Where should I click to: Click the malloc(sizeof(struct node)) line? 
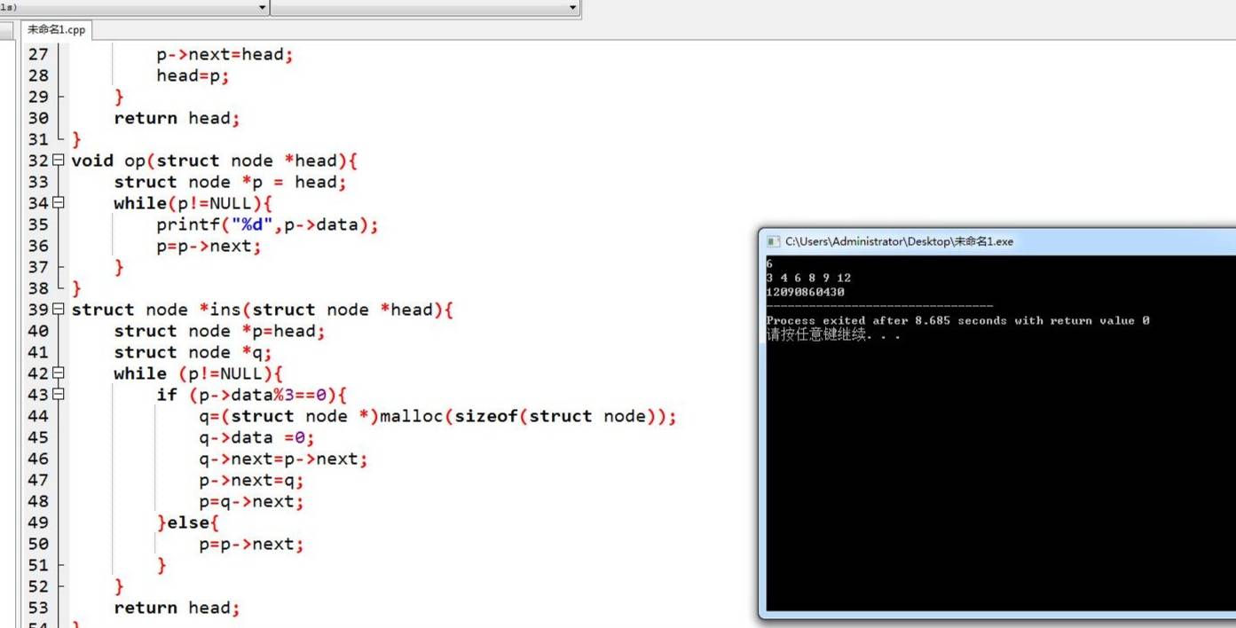point(437,416)
